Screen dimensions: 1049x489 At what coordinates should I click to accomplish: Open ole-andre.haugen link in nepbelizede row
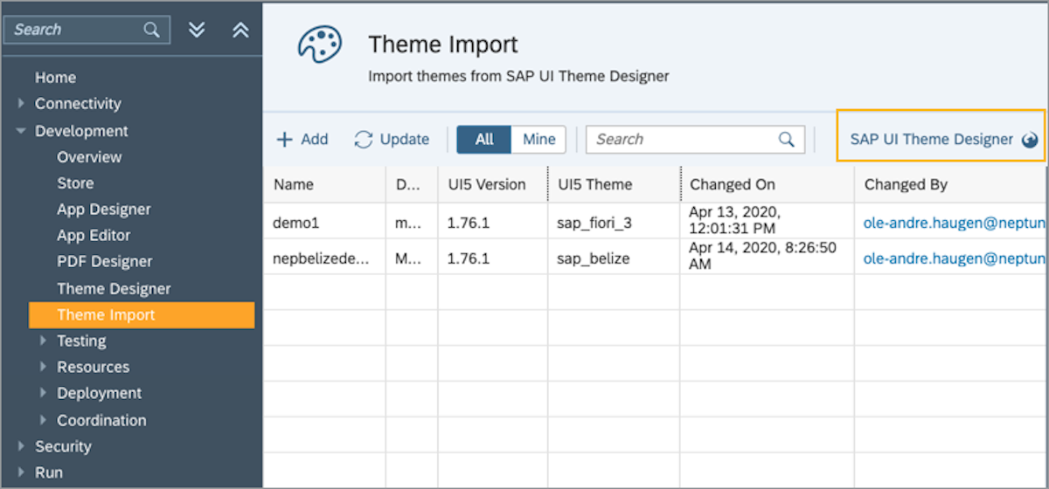point(955,258)
